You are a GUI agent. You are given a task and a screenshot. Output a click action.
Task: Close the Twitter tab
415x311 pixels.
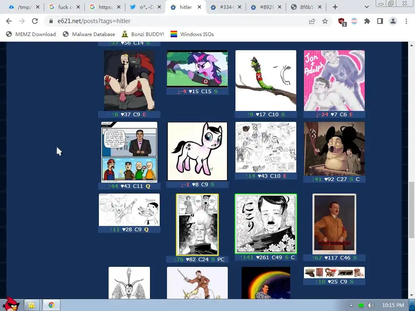159,7
